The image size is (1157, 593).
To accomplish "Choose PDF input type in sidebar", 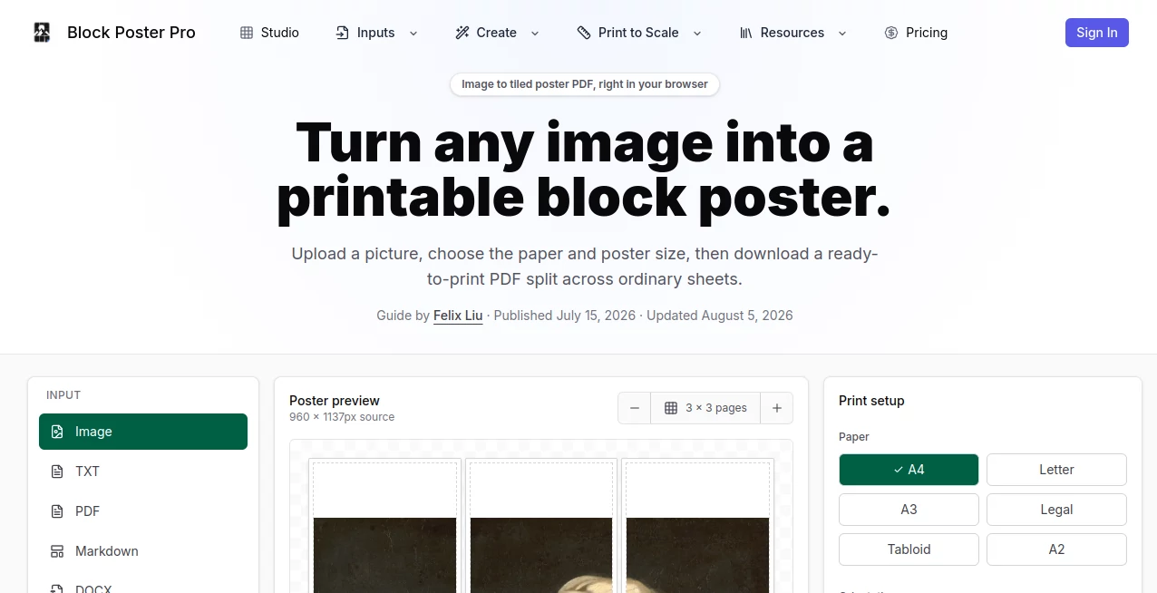I will coord(143,511).
